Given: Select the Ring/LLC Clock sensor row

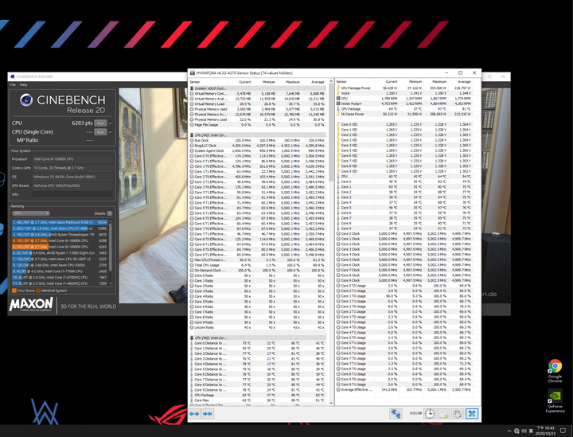Looking at the screenshot, I should pyautogui.click(x=258, y=146).
